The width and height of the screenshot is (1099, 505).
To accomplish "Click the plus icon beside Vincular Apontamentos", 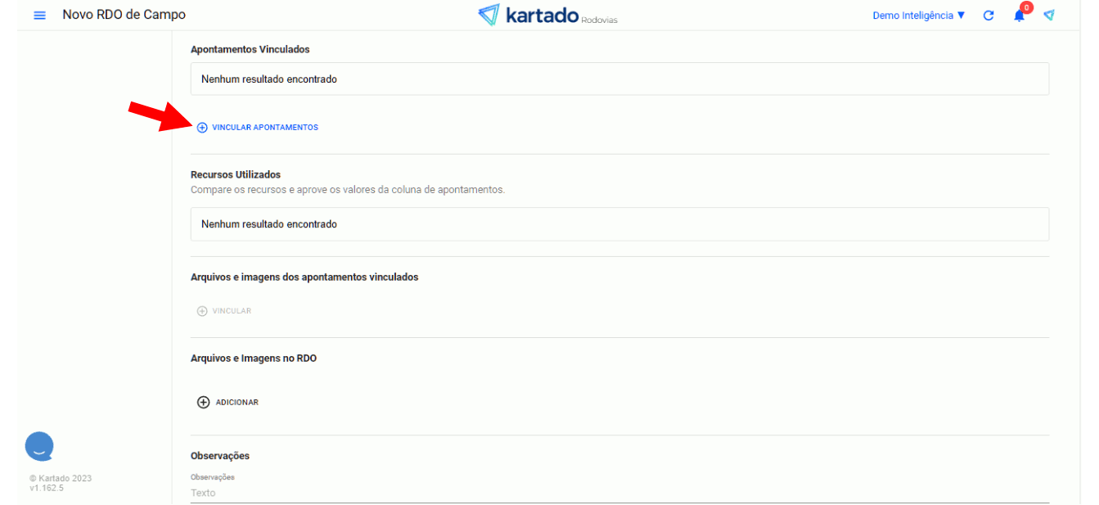I will tap(202, 128).
